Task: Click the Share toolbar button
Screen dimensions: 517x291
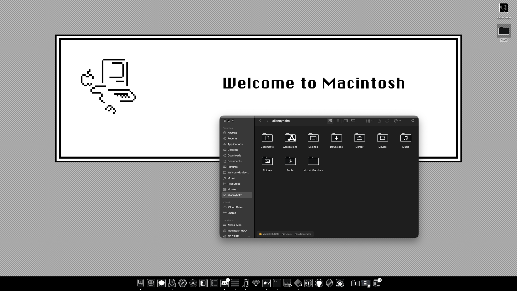Action: tap(379, 121)
